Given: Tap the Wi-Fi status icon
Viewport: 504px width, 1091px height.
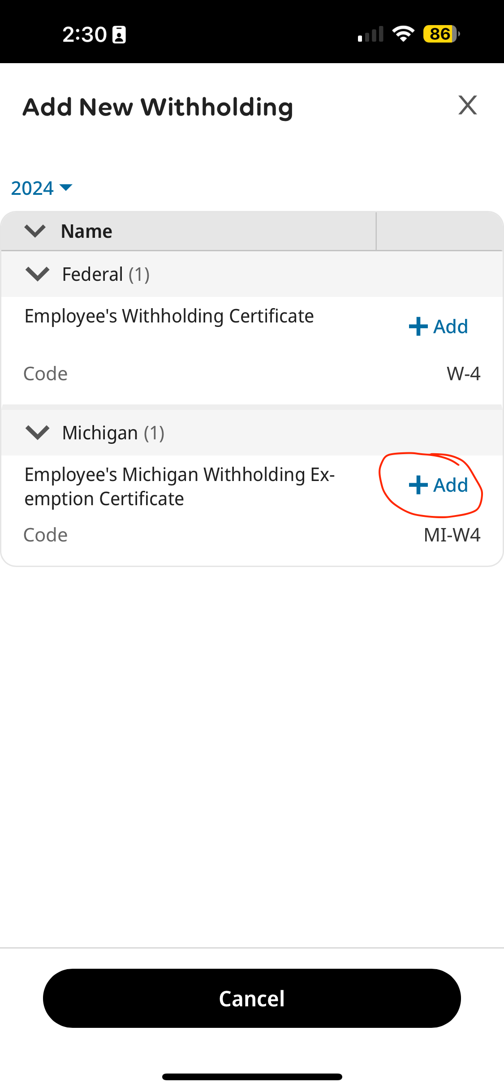Looking at the screenshot, I should [x=403, y=34].
